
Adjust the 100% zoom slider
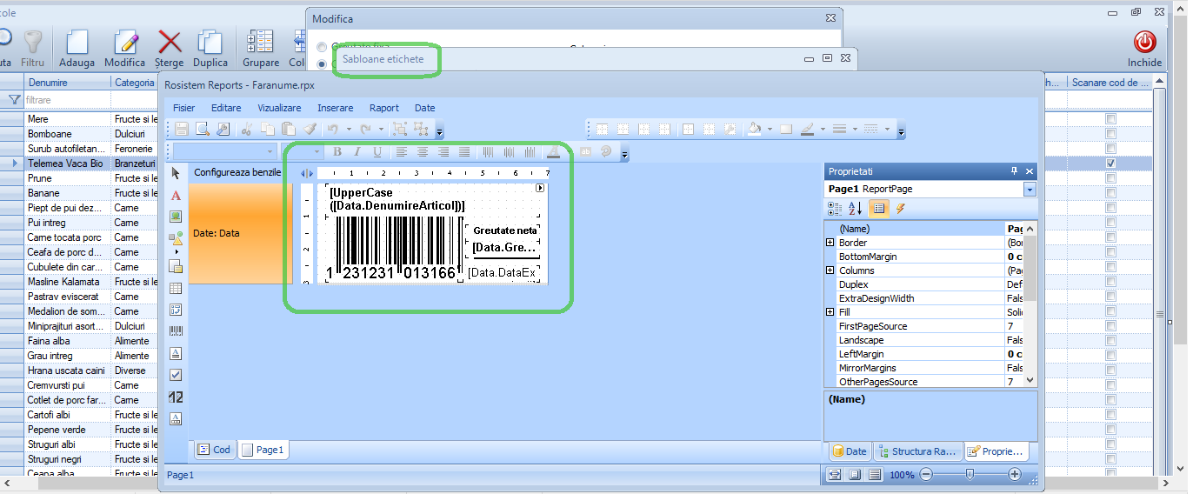pyautogui.click(x=970, y=475)
